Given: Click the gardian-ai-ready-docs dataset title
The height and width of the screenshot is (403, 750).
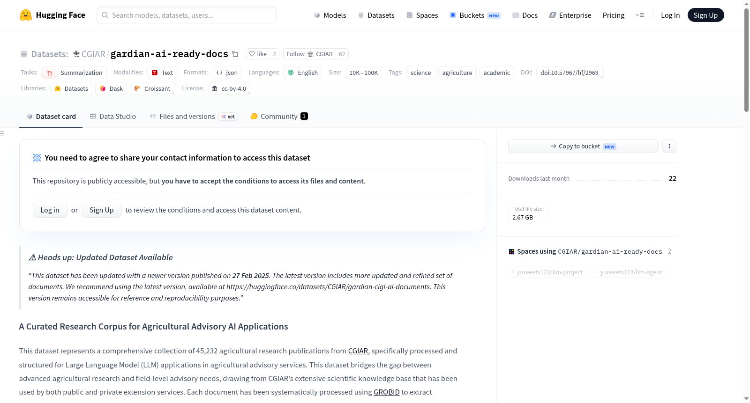Looking at the screenshot, I should pos(169,54).
